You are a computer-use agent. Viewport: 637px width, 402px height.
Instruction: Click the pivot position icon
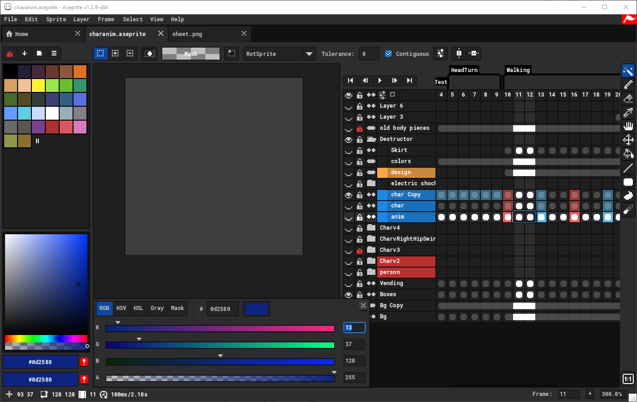(232, 54)
